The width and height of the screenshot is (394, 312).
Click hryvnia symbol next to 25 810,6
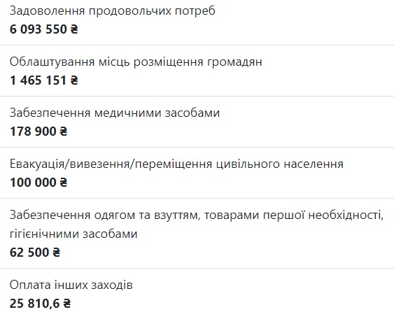tap(67, 303)
